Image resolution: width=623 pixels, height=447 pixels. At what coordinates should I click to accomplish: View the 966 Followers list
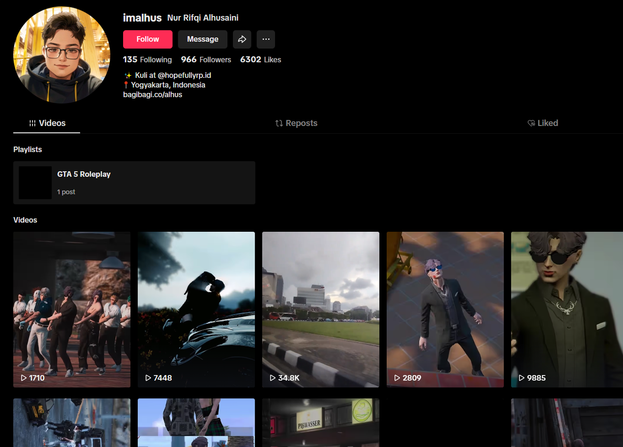coord(206,59)
